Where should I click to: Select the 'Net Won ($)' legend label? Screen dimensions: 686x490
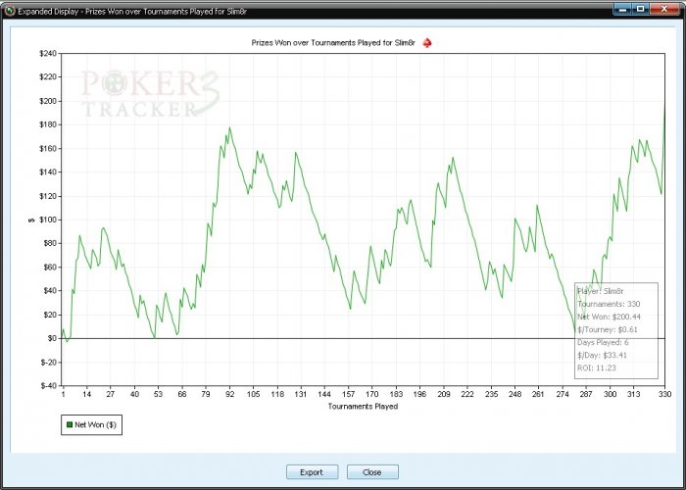pyautogui.click(x=96, y=424)
